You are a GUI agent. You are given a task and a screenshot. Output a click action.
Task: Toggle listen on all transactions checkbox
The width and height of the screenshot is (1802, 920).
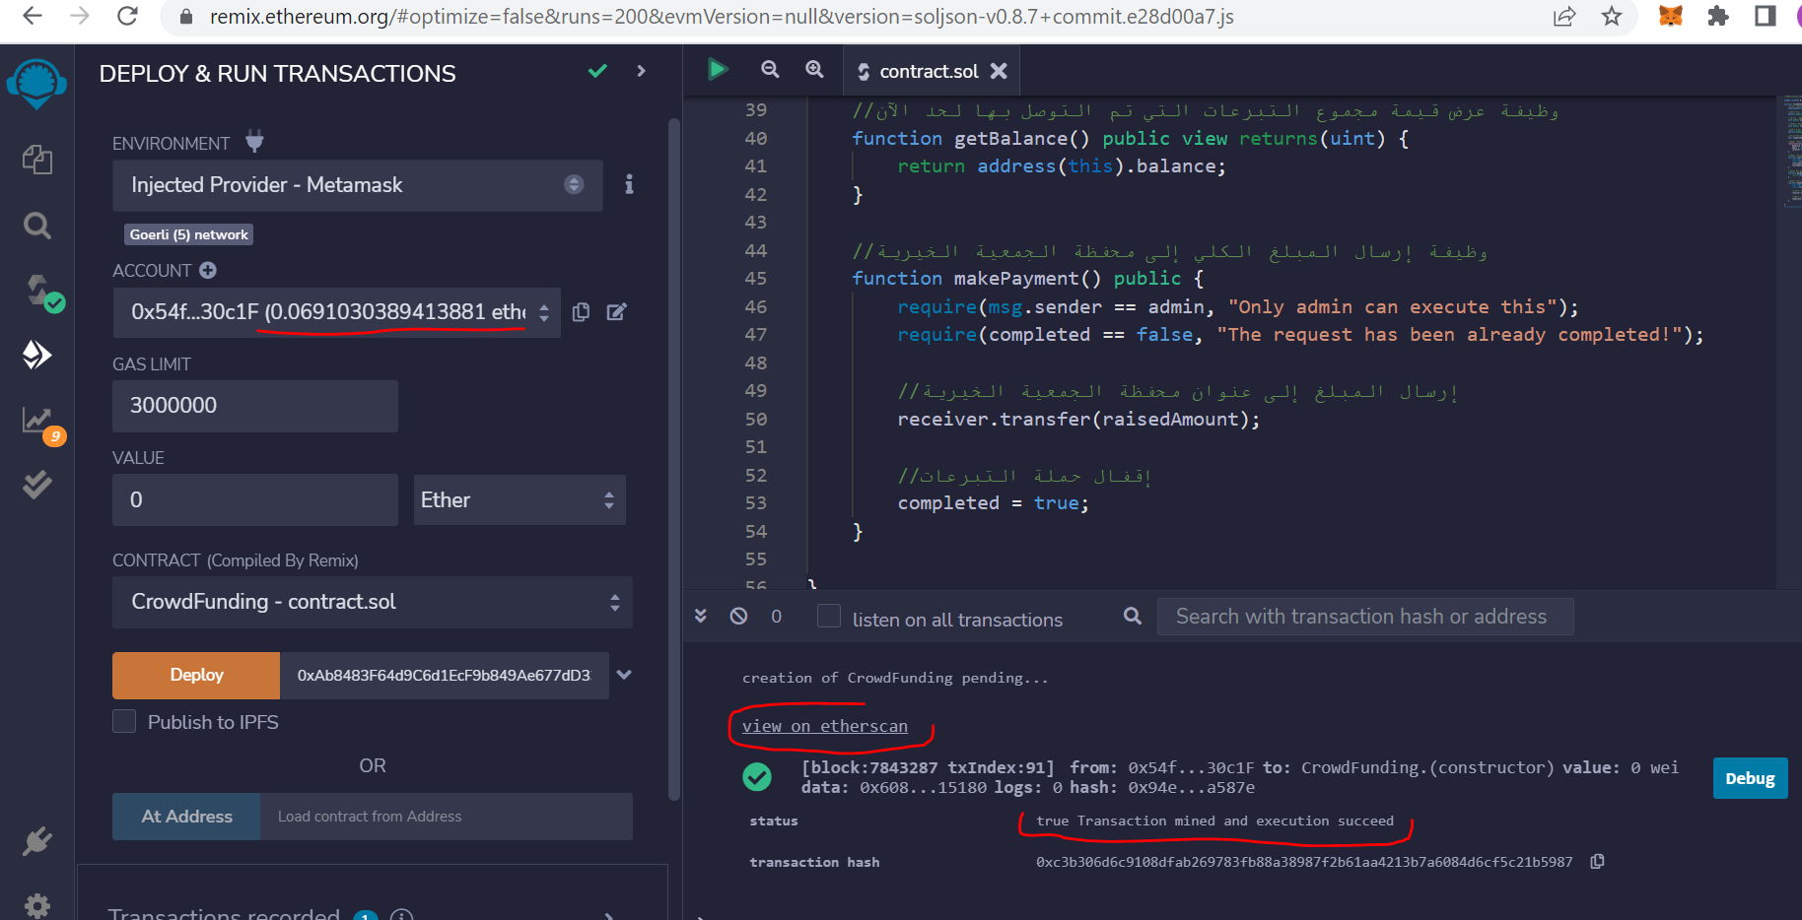pos(829,616)
